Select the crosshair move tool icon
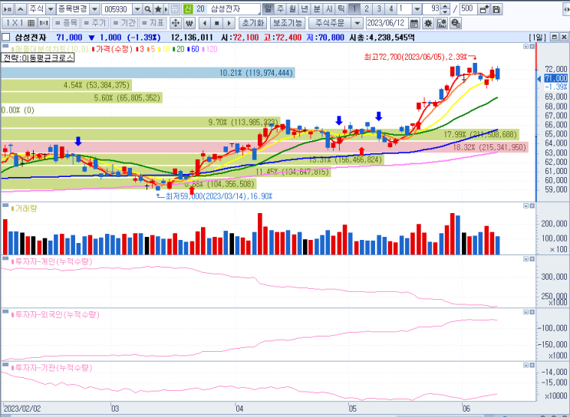 pos(175,23)
